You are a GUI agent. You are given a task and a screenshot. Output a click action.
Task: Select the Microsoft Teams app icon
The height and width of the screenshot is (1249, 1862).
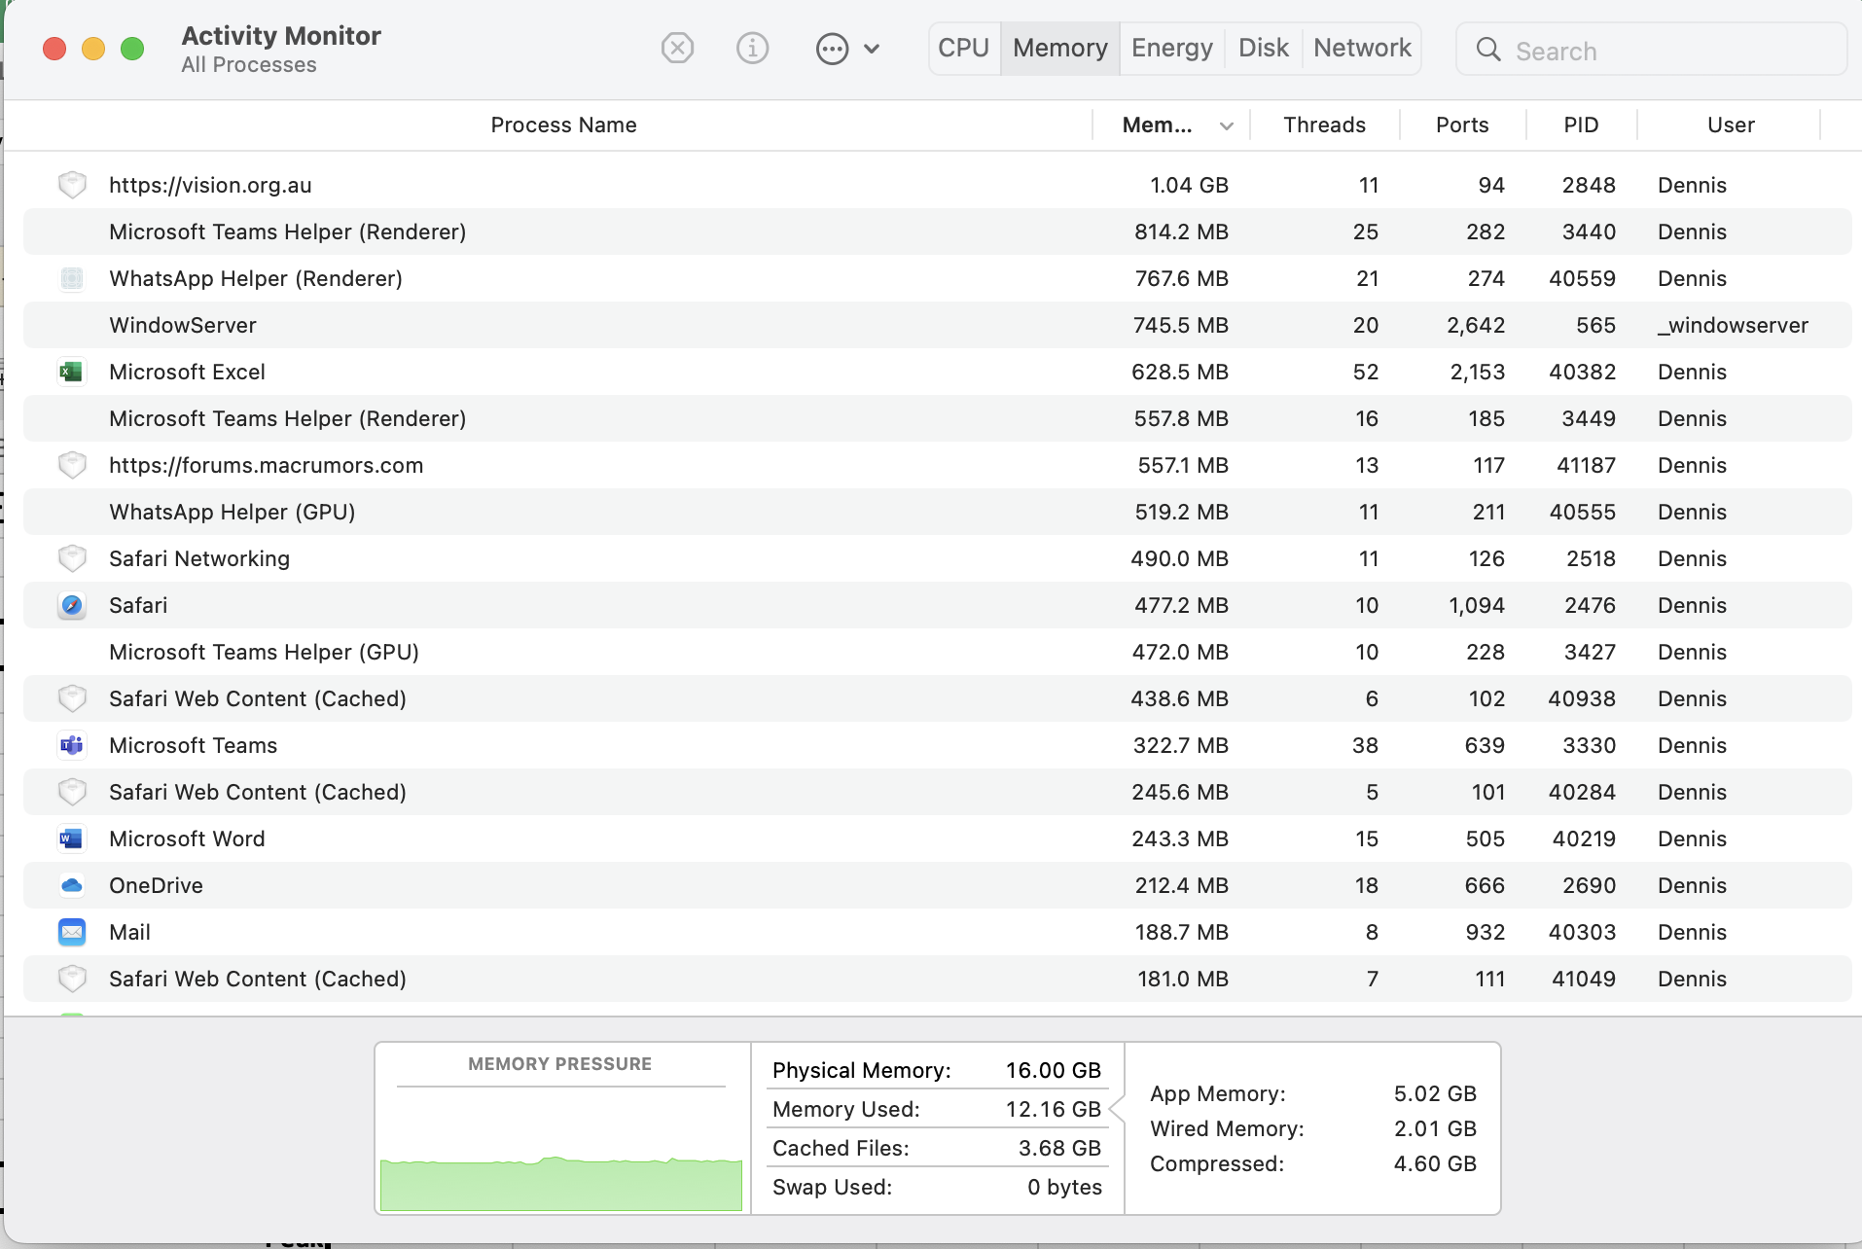pyautogui.click(x=72, y=745)
